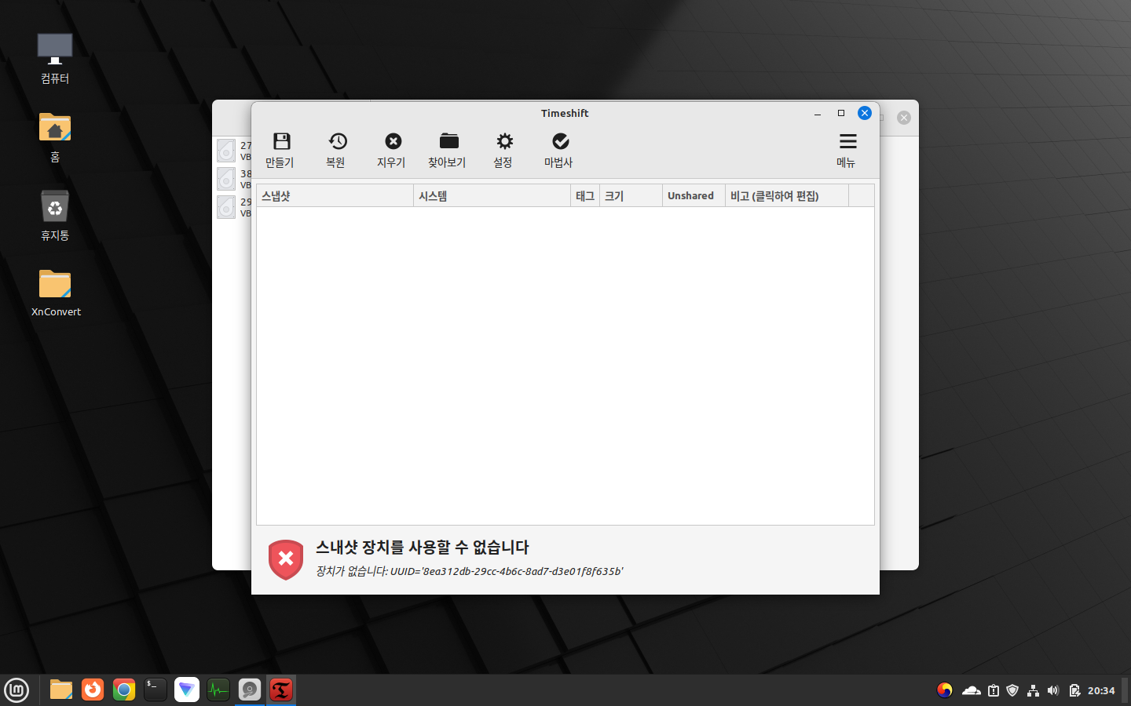
Task: Open the network tray icon
Action: (1033, 690)
